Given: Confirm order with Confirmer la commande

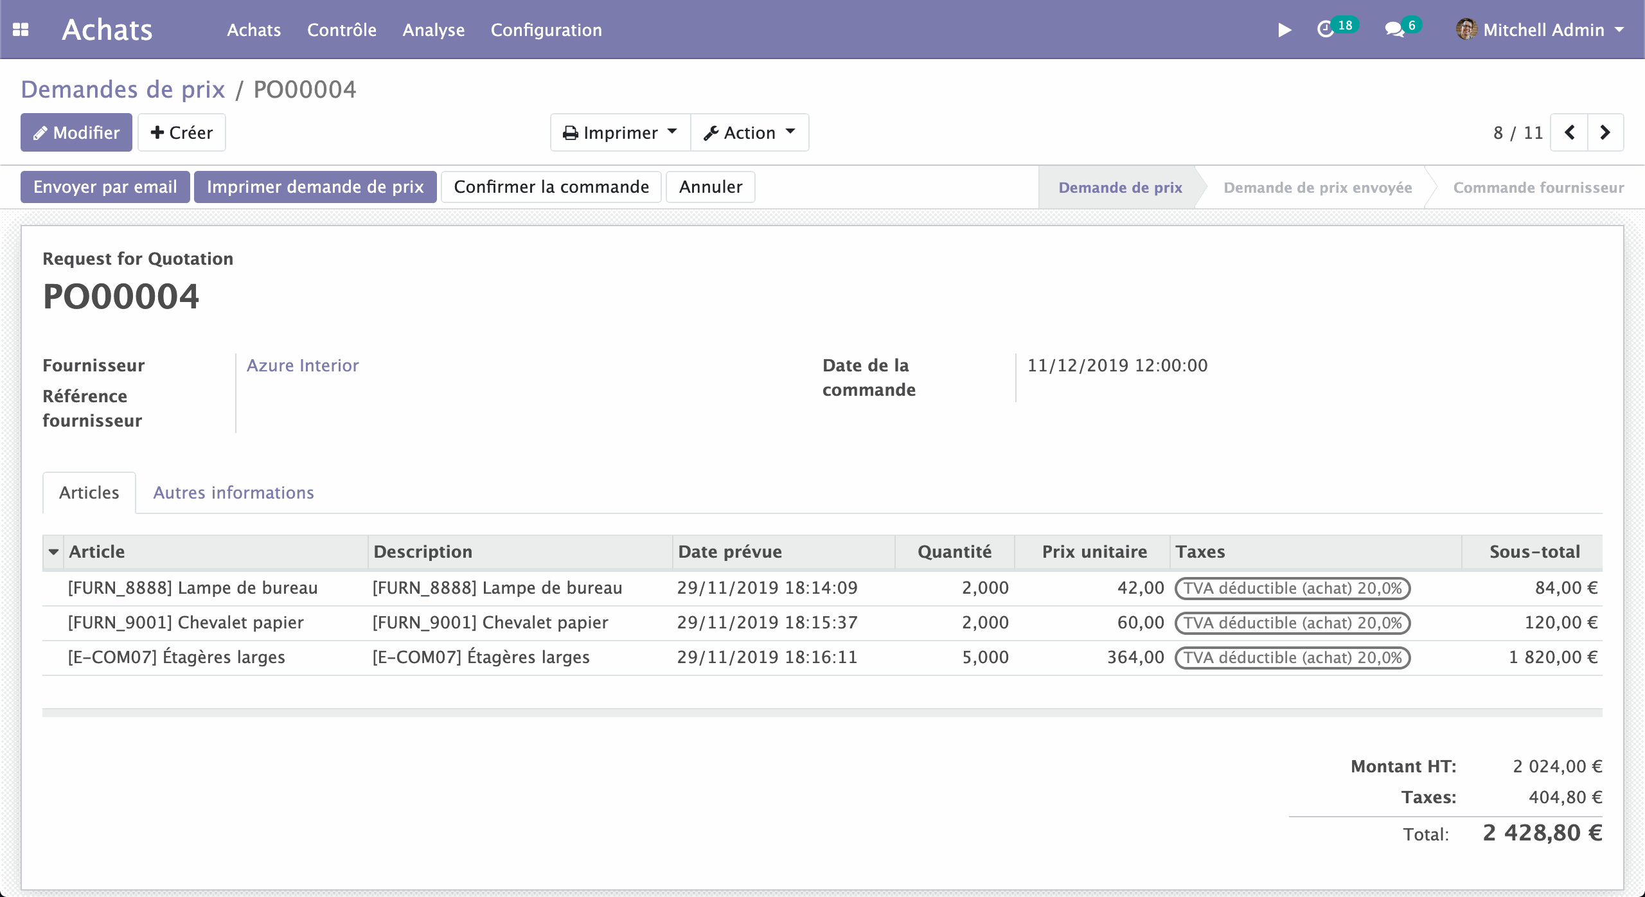Looking at the screenshot, I should [x=551, y=186].
